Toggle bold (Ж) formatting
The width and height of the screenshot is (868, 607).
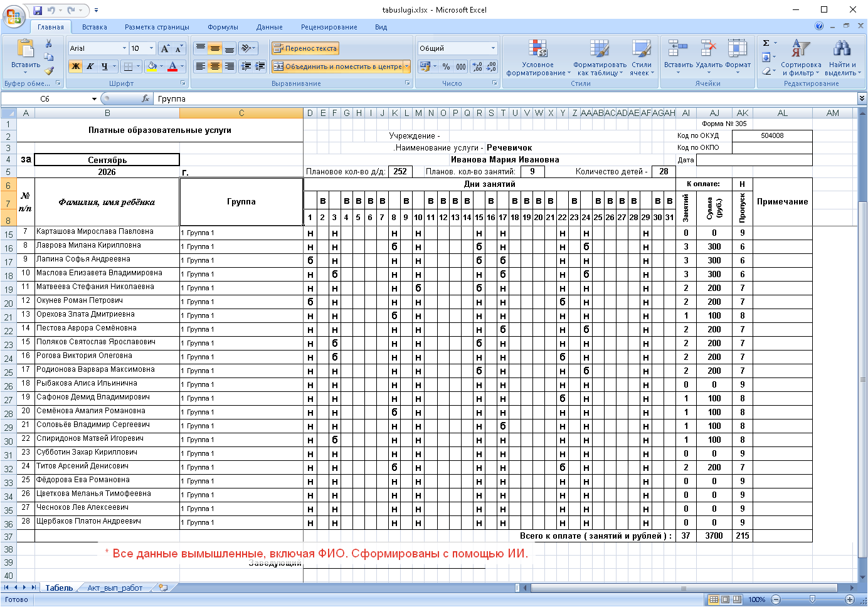76,66
